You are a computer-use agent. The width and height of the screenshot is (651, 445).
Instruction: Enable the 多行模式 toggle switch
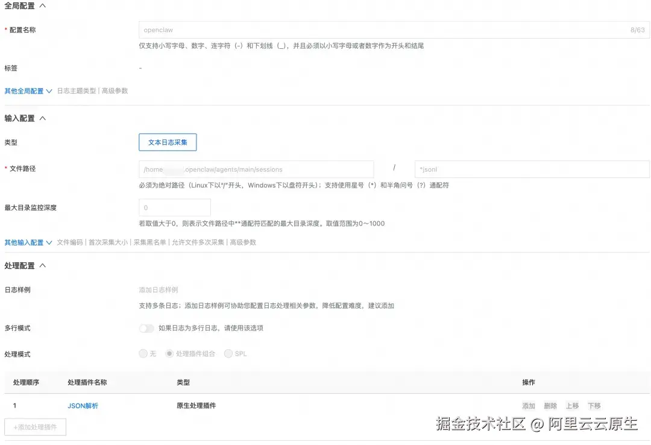pyautogui.click(x=146, y=328)
